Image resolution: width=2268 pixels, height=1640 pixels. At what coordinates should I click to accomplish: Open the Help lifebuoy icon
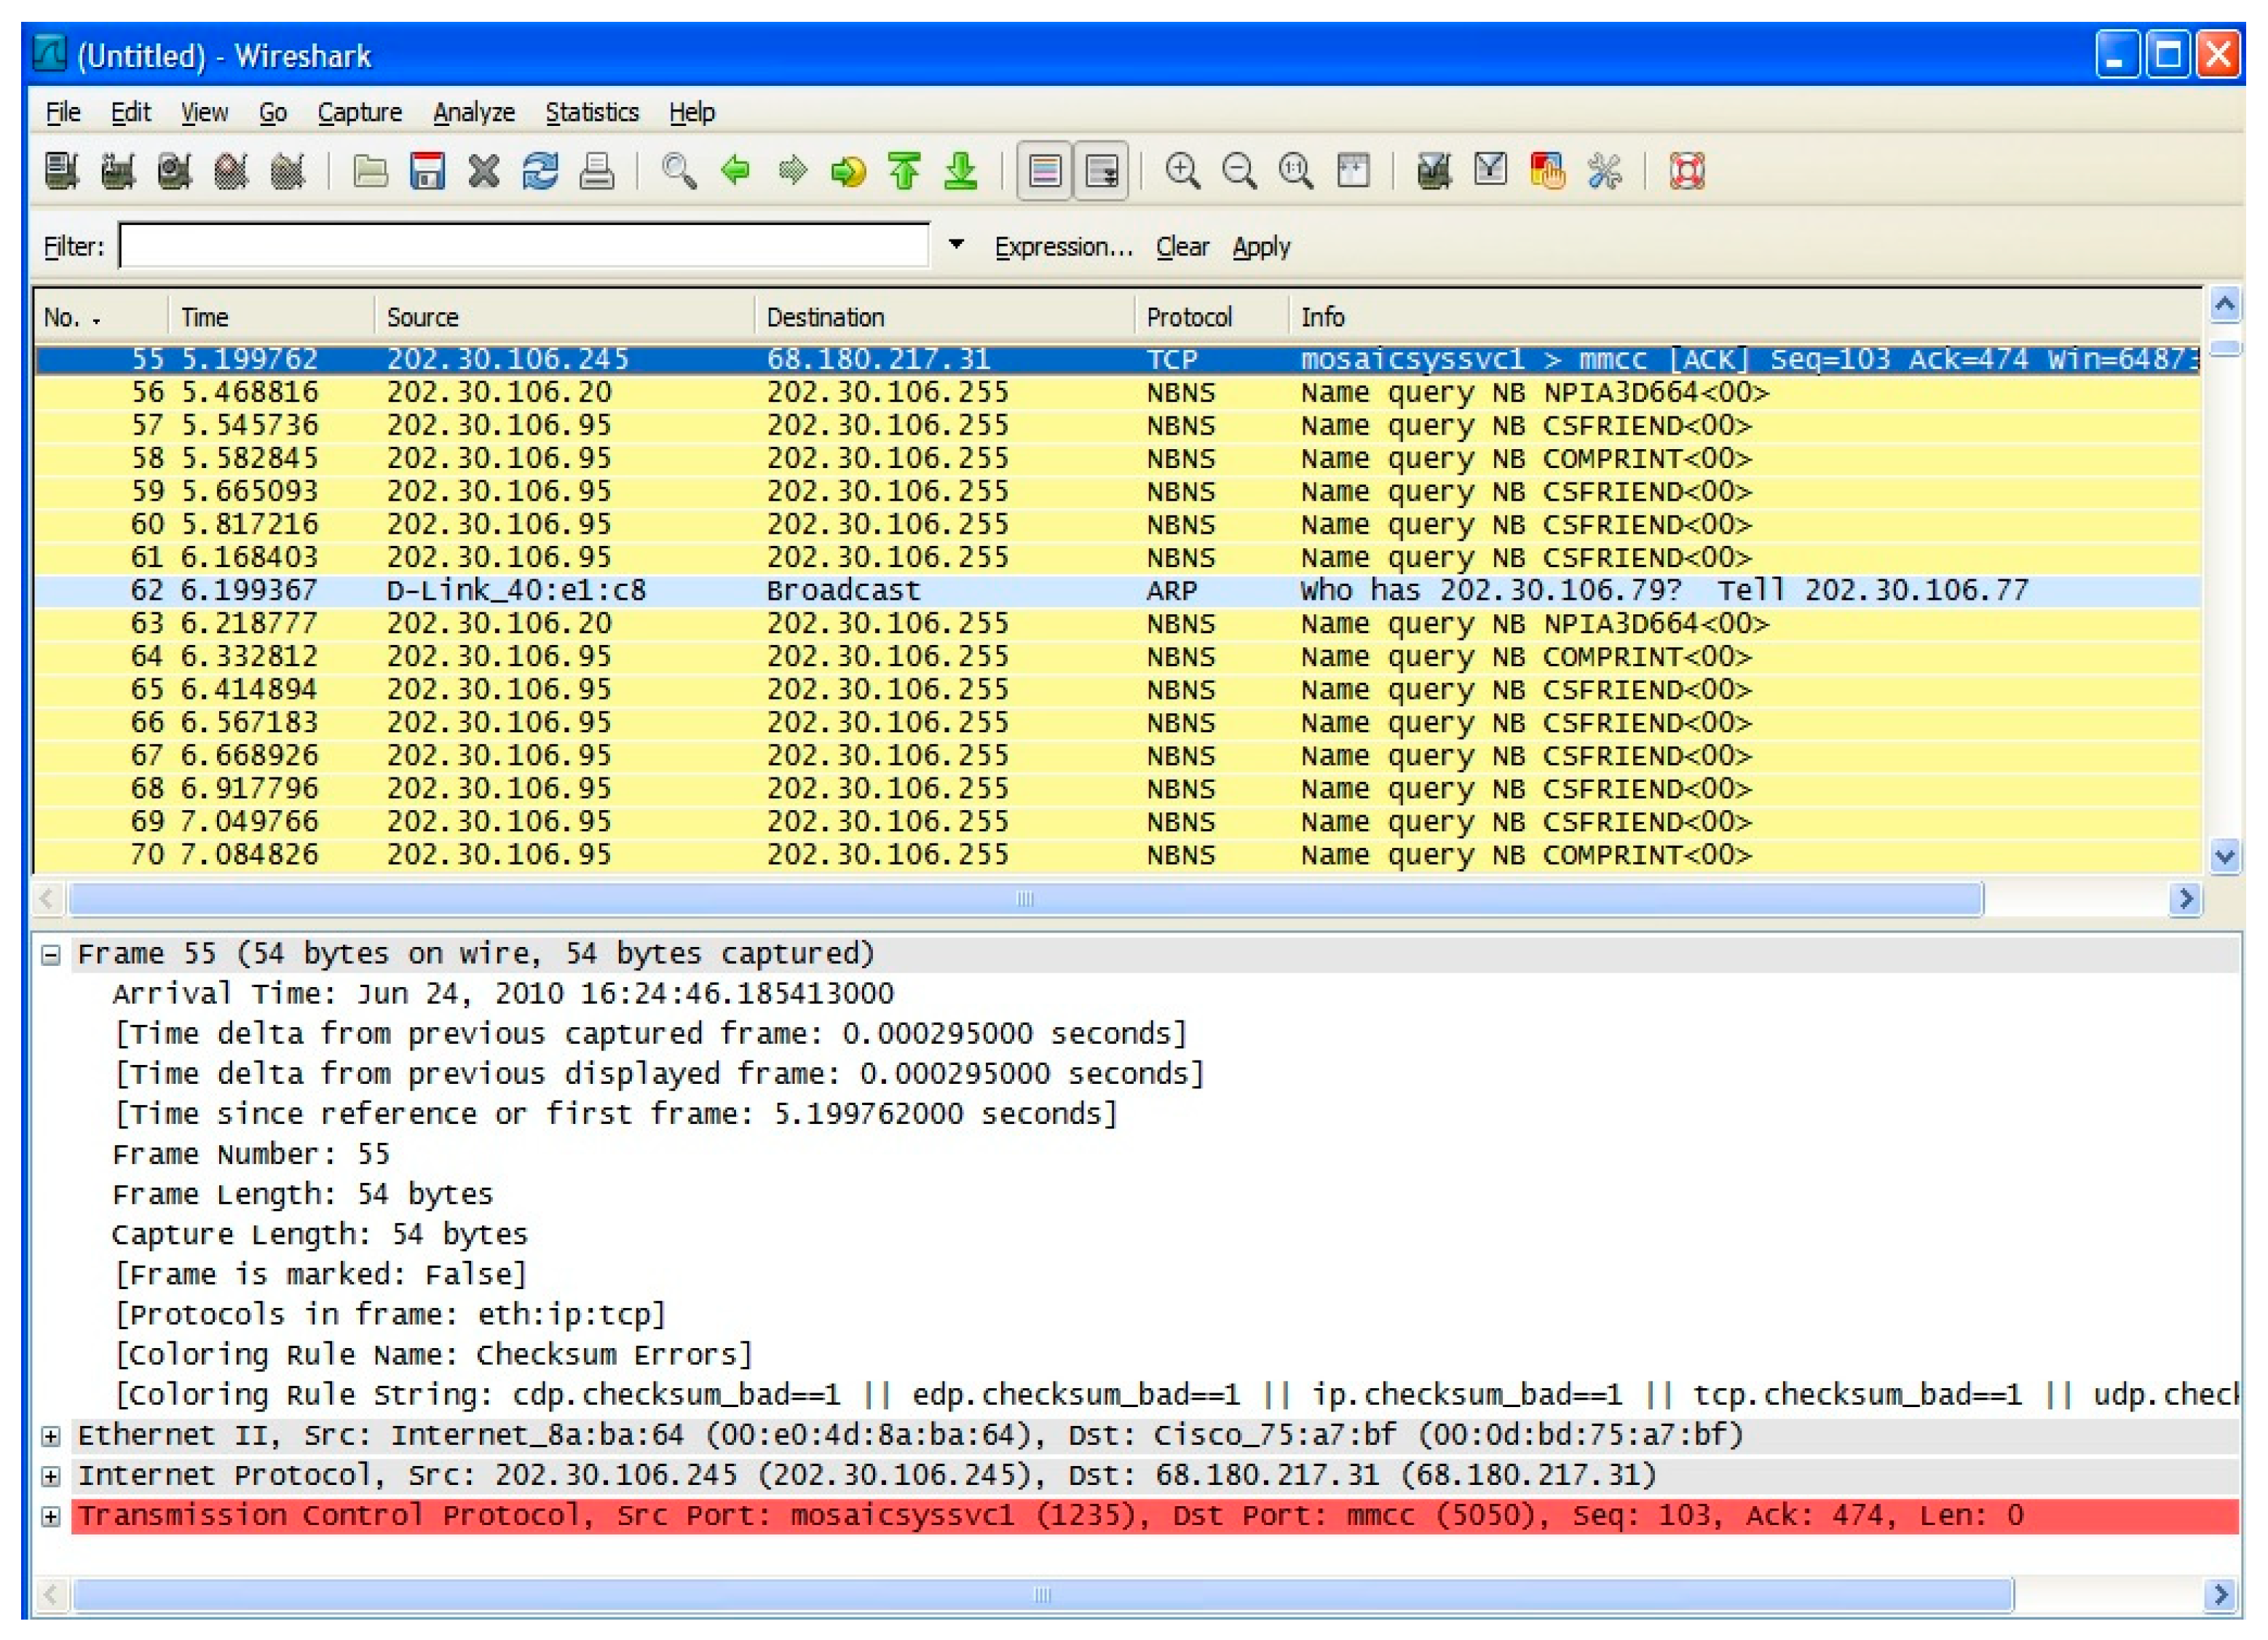[x=1687, y=171]
